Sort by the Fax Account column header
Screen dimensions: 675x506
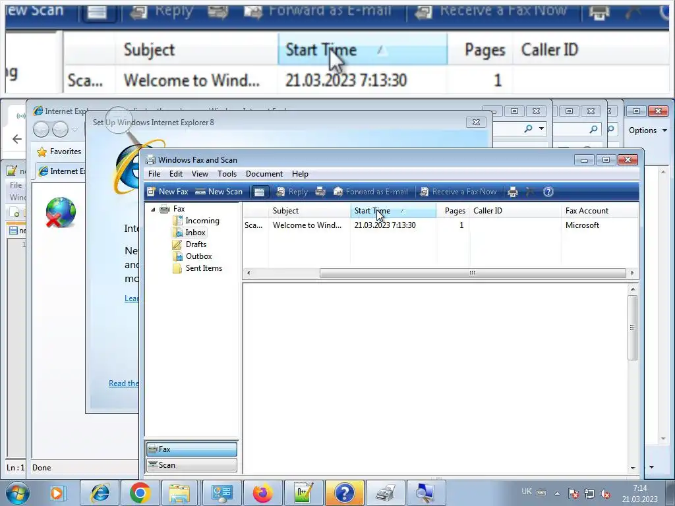pyautogui.click(x=600, y=211)
